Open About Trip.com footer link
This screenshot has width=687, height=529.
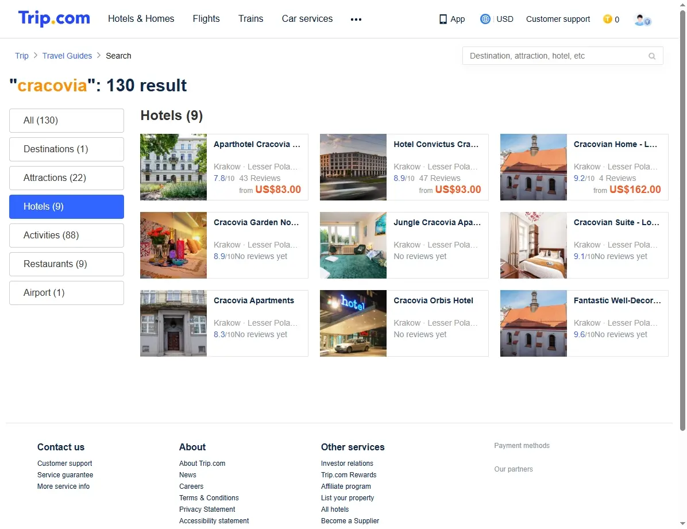click(x=202, y=464)
